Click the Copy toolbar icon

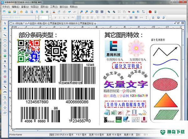[x=59, y=12]
